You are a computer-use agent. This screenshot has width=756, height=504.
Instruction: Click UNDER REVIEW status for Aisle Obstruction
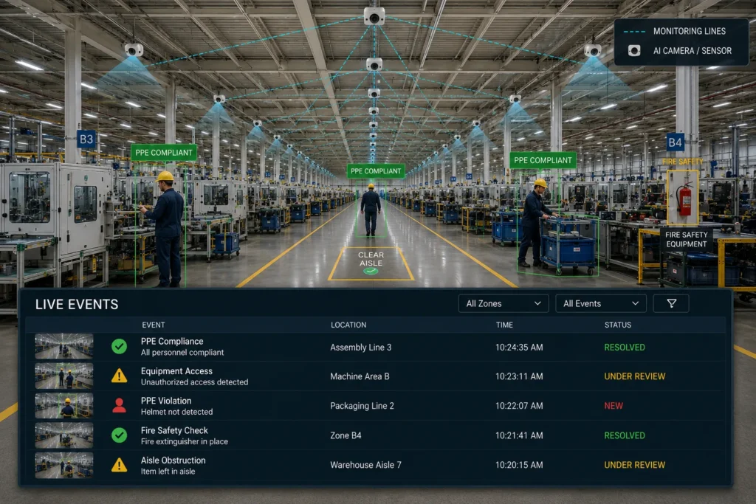pos(634,465)
